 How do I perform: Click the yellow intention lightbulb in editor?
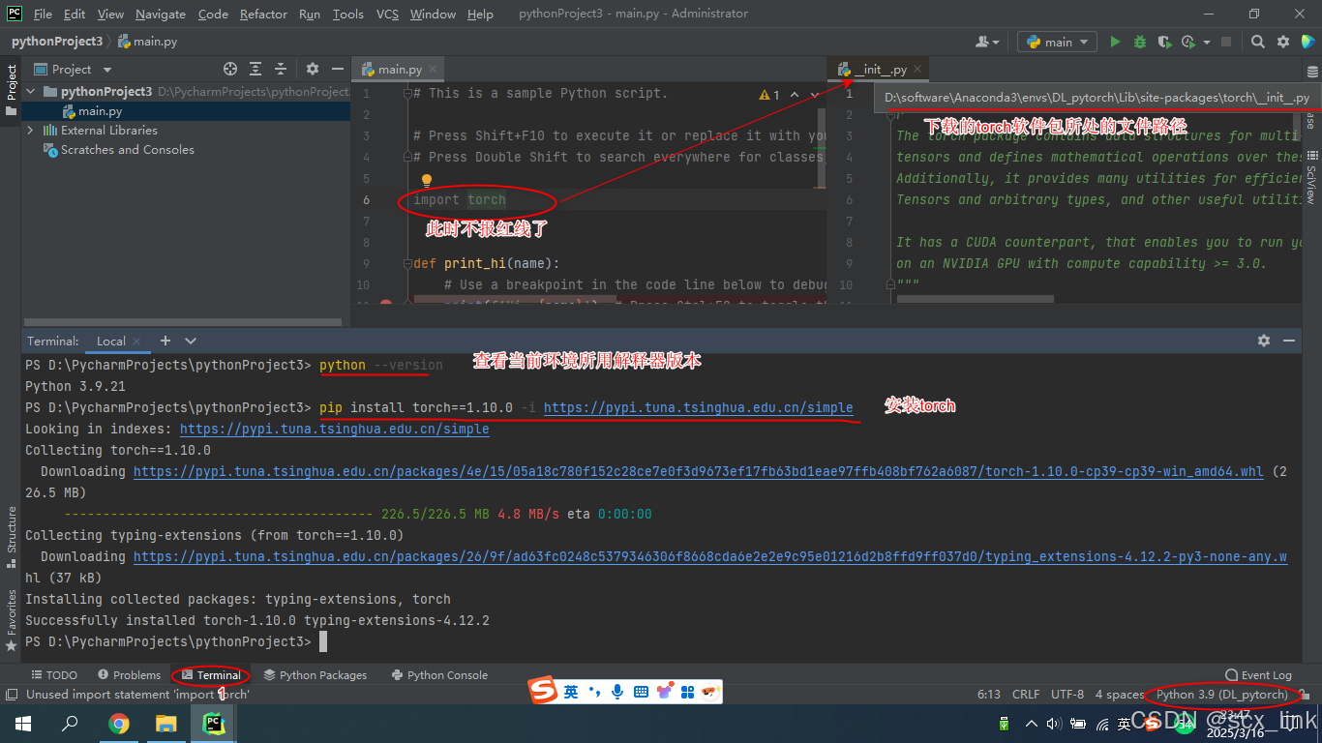pyautogui.click(x=426, y=181)
